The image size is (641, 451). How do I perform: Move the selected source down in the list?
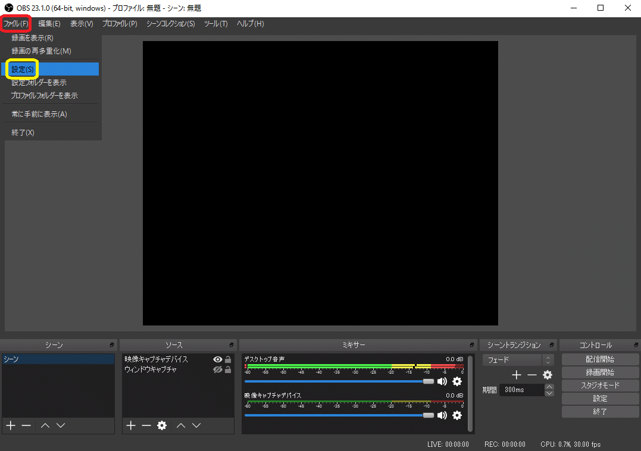coord(196,425)
